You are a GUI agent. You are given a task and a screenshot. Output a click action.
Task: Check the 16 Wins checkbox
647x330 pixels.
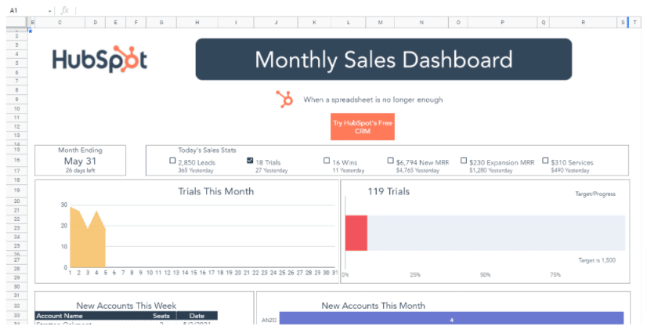tap(327, 160)
